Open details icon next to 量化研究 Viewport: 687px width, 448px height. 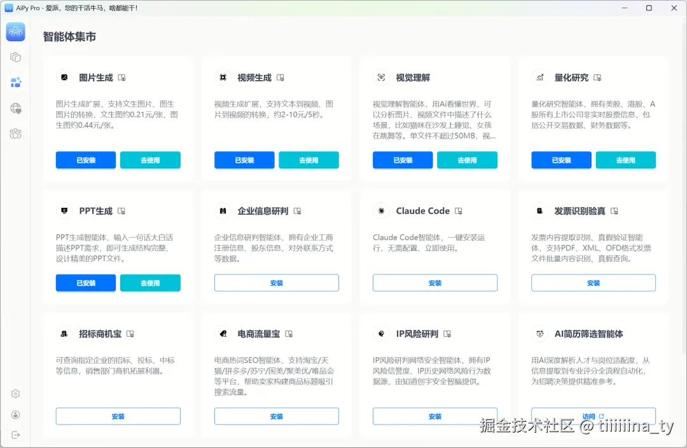pos(597,78)
